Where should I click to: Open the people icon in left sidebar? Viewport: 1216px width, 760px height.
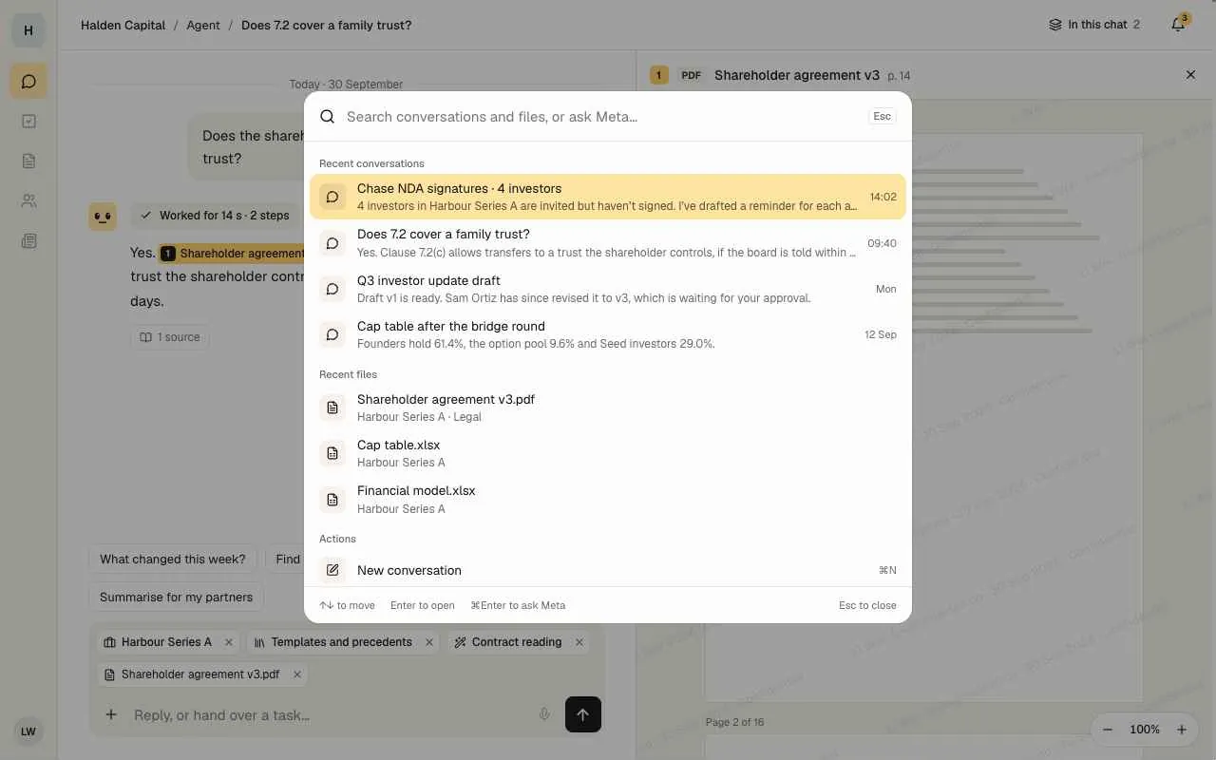[x=28, y=201]
